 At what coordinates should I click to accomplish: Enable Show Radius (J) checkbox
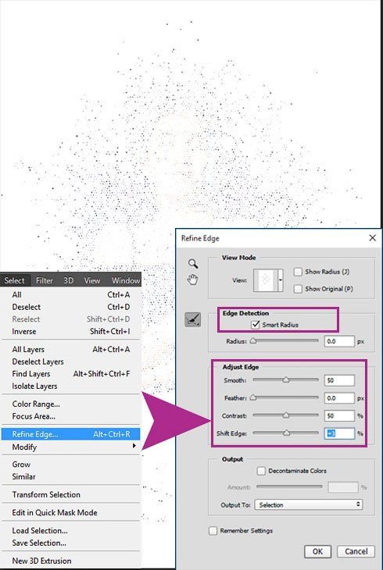click(298, 272)
